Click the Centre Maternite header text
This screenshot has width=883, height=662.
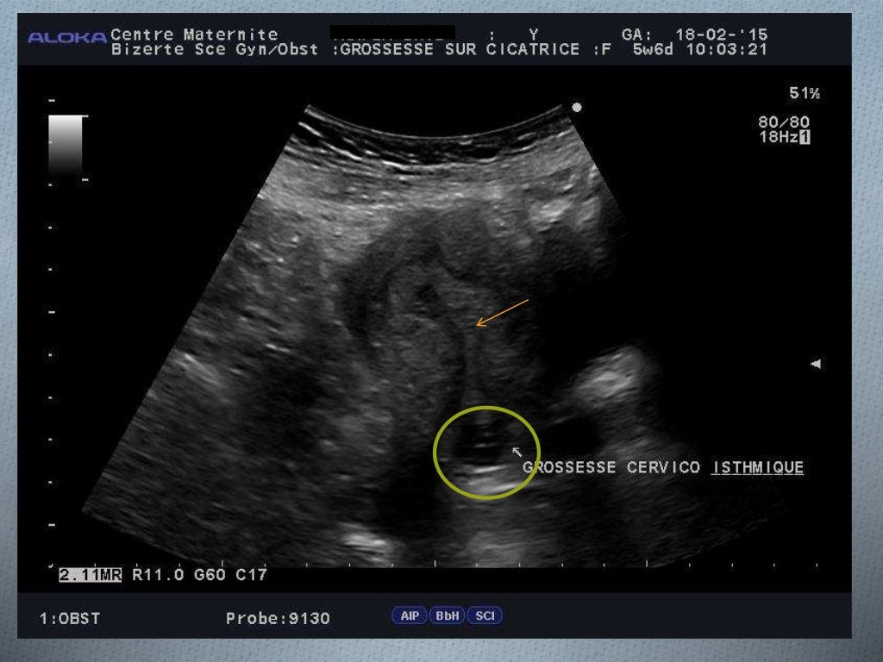click(x=194, y=34)
